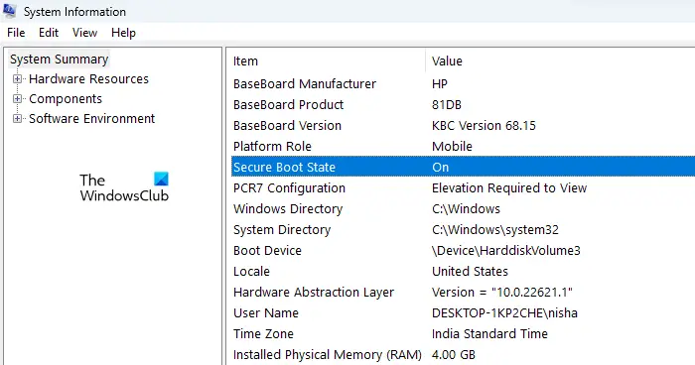The height and width of the screenshot is (365, 695).
Task: Select Hardware Resources in the tree
Action: point(88,79)
